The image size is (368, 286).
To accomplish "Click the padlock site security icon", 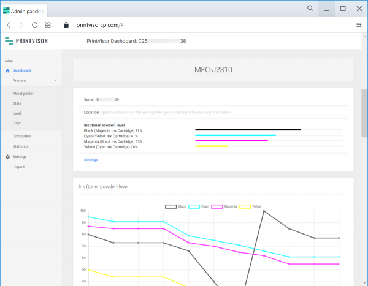I will 66,25.
